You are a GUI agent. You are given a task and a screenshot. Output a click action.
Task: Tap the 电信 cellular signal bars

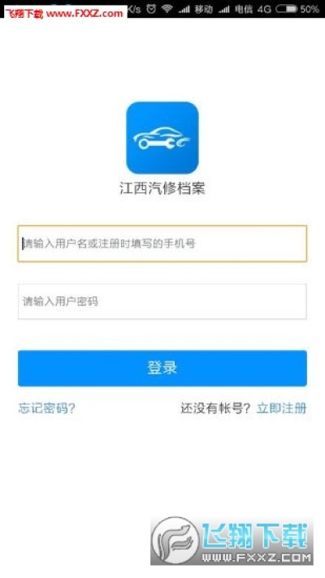(224, 9)
